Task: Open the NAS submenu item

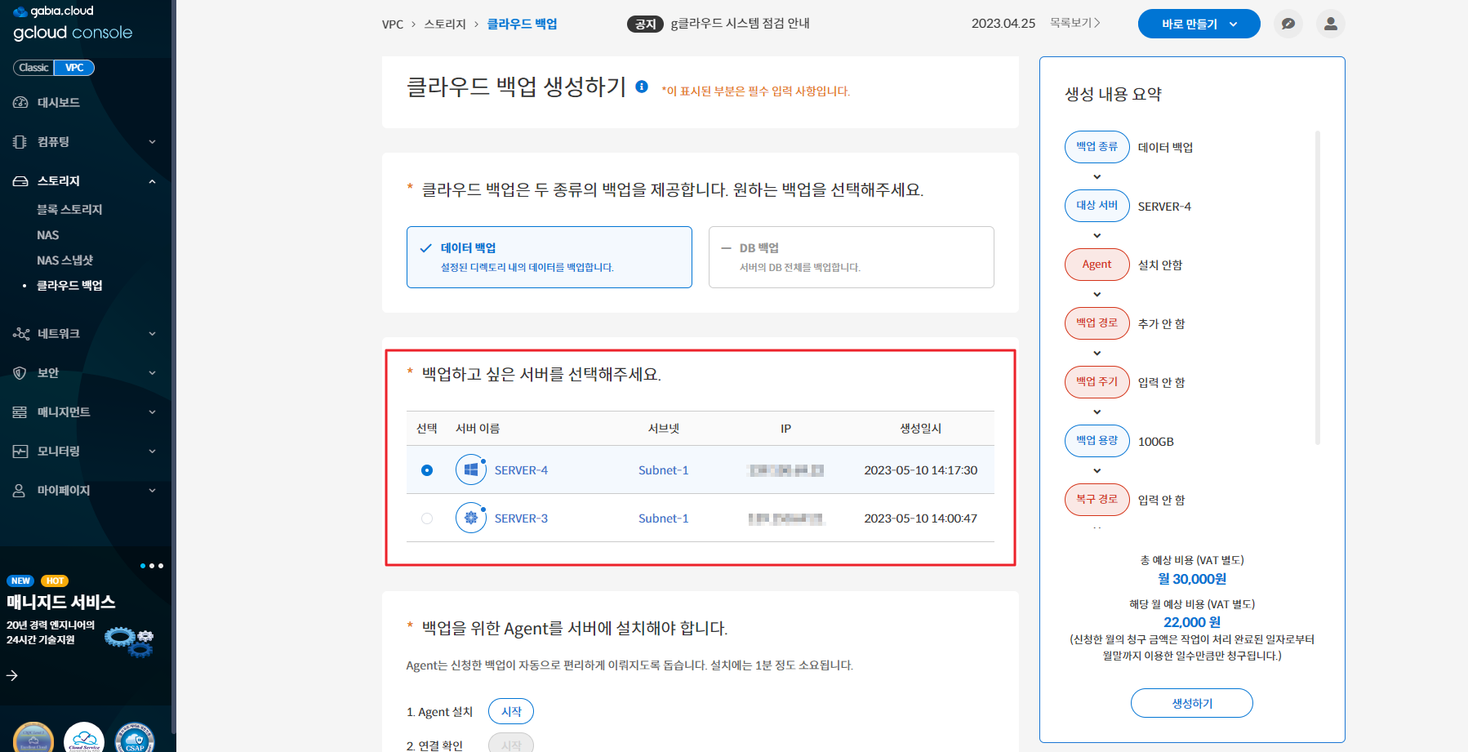Action: pyautogui.click(x=48, y=235)
